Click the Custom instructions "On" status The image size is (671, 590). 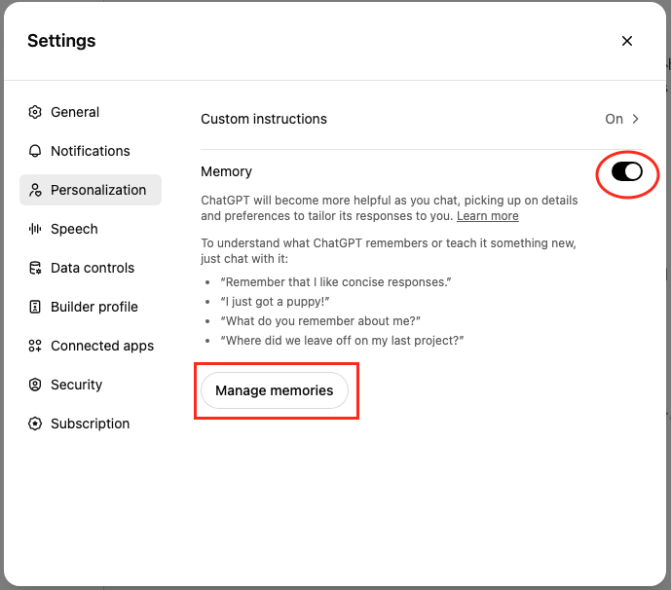coord(614,119)
